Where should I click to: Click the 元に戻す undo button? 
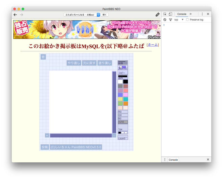(89, 63)
